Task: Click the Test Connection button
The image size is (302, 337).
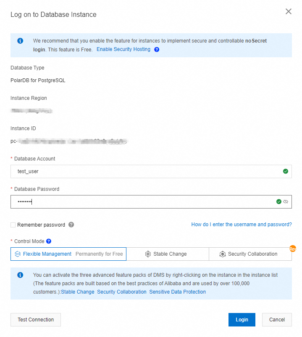Action: pos(36,320)
